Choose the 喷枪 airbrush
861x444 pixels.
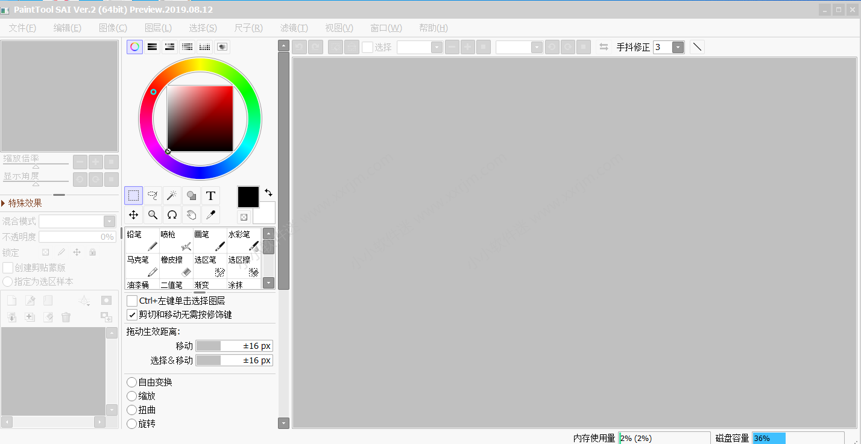pos(176,240)
